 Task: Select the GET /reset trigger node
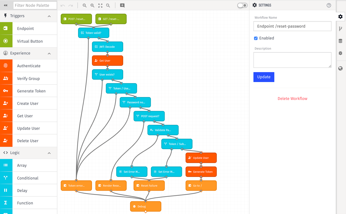[111, 19]
